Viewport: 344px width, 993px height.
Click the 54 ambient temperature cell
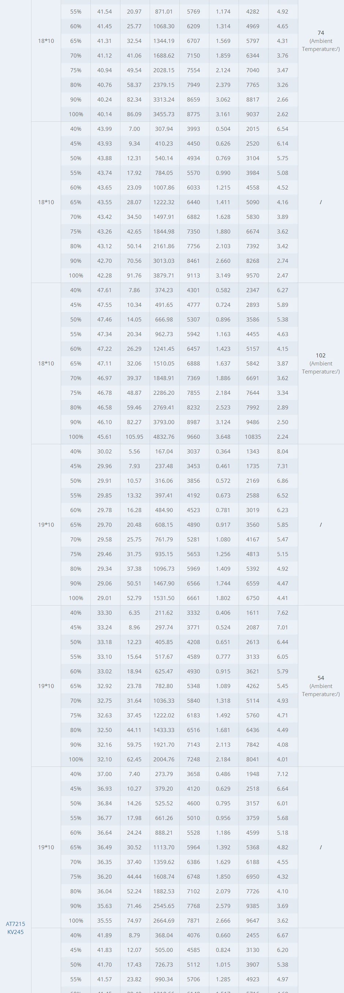click(321, 686)
